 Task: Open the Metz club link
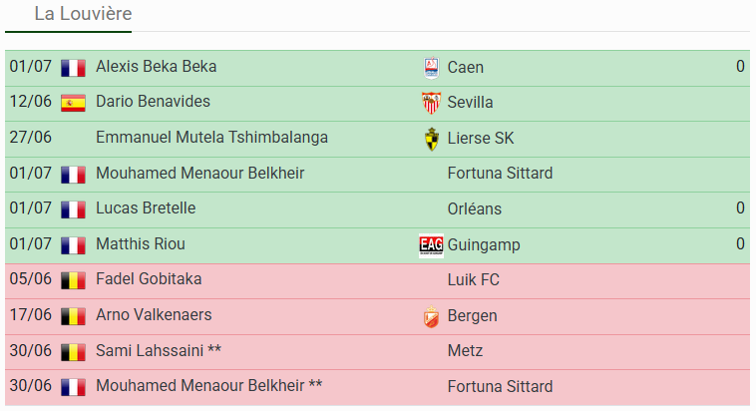pos(465,351)
